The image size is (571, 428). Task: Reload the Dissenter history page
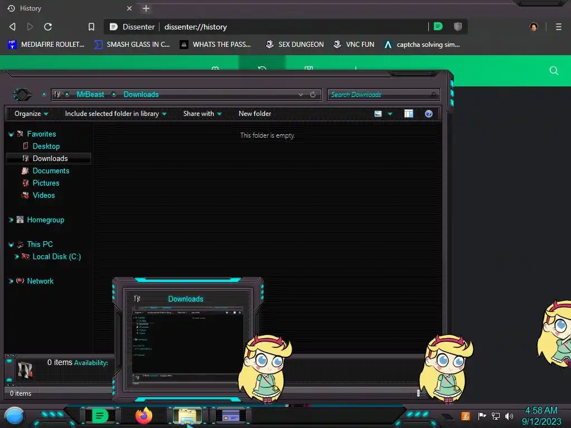click(48, 27)
